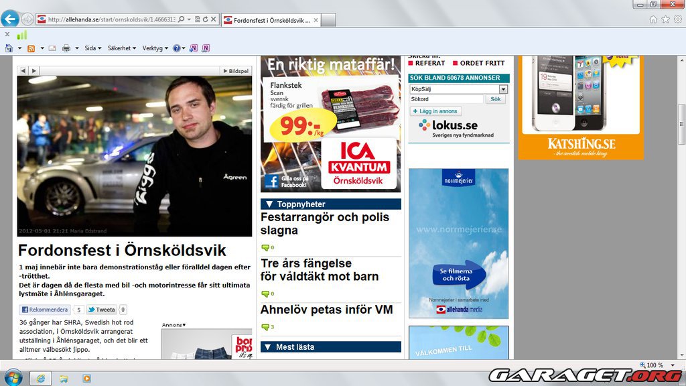Screen dimensions: 686x386
Task: Open the Windows Start menu
Action: click(x=13, y=378)
